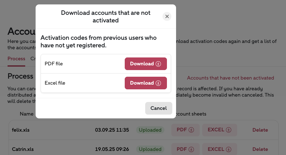Image resolution: width=286 pixels, height=155 pixels.
Task: Open 'Accounts that have not been activated' link
Action: pyautogui.click(x=230, y=78)
